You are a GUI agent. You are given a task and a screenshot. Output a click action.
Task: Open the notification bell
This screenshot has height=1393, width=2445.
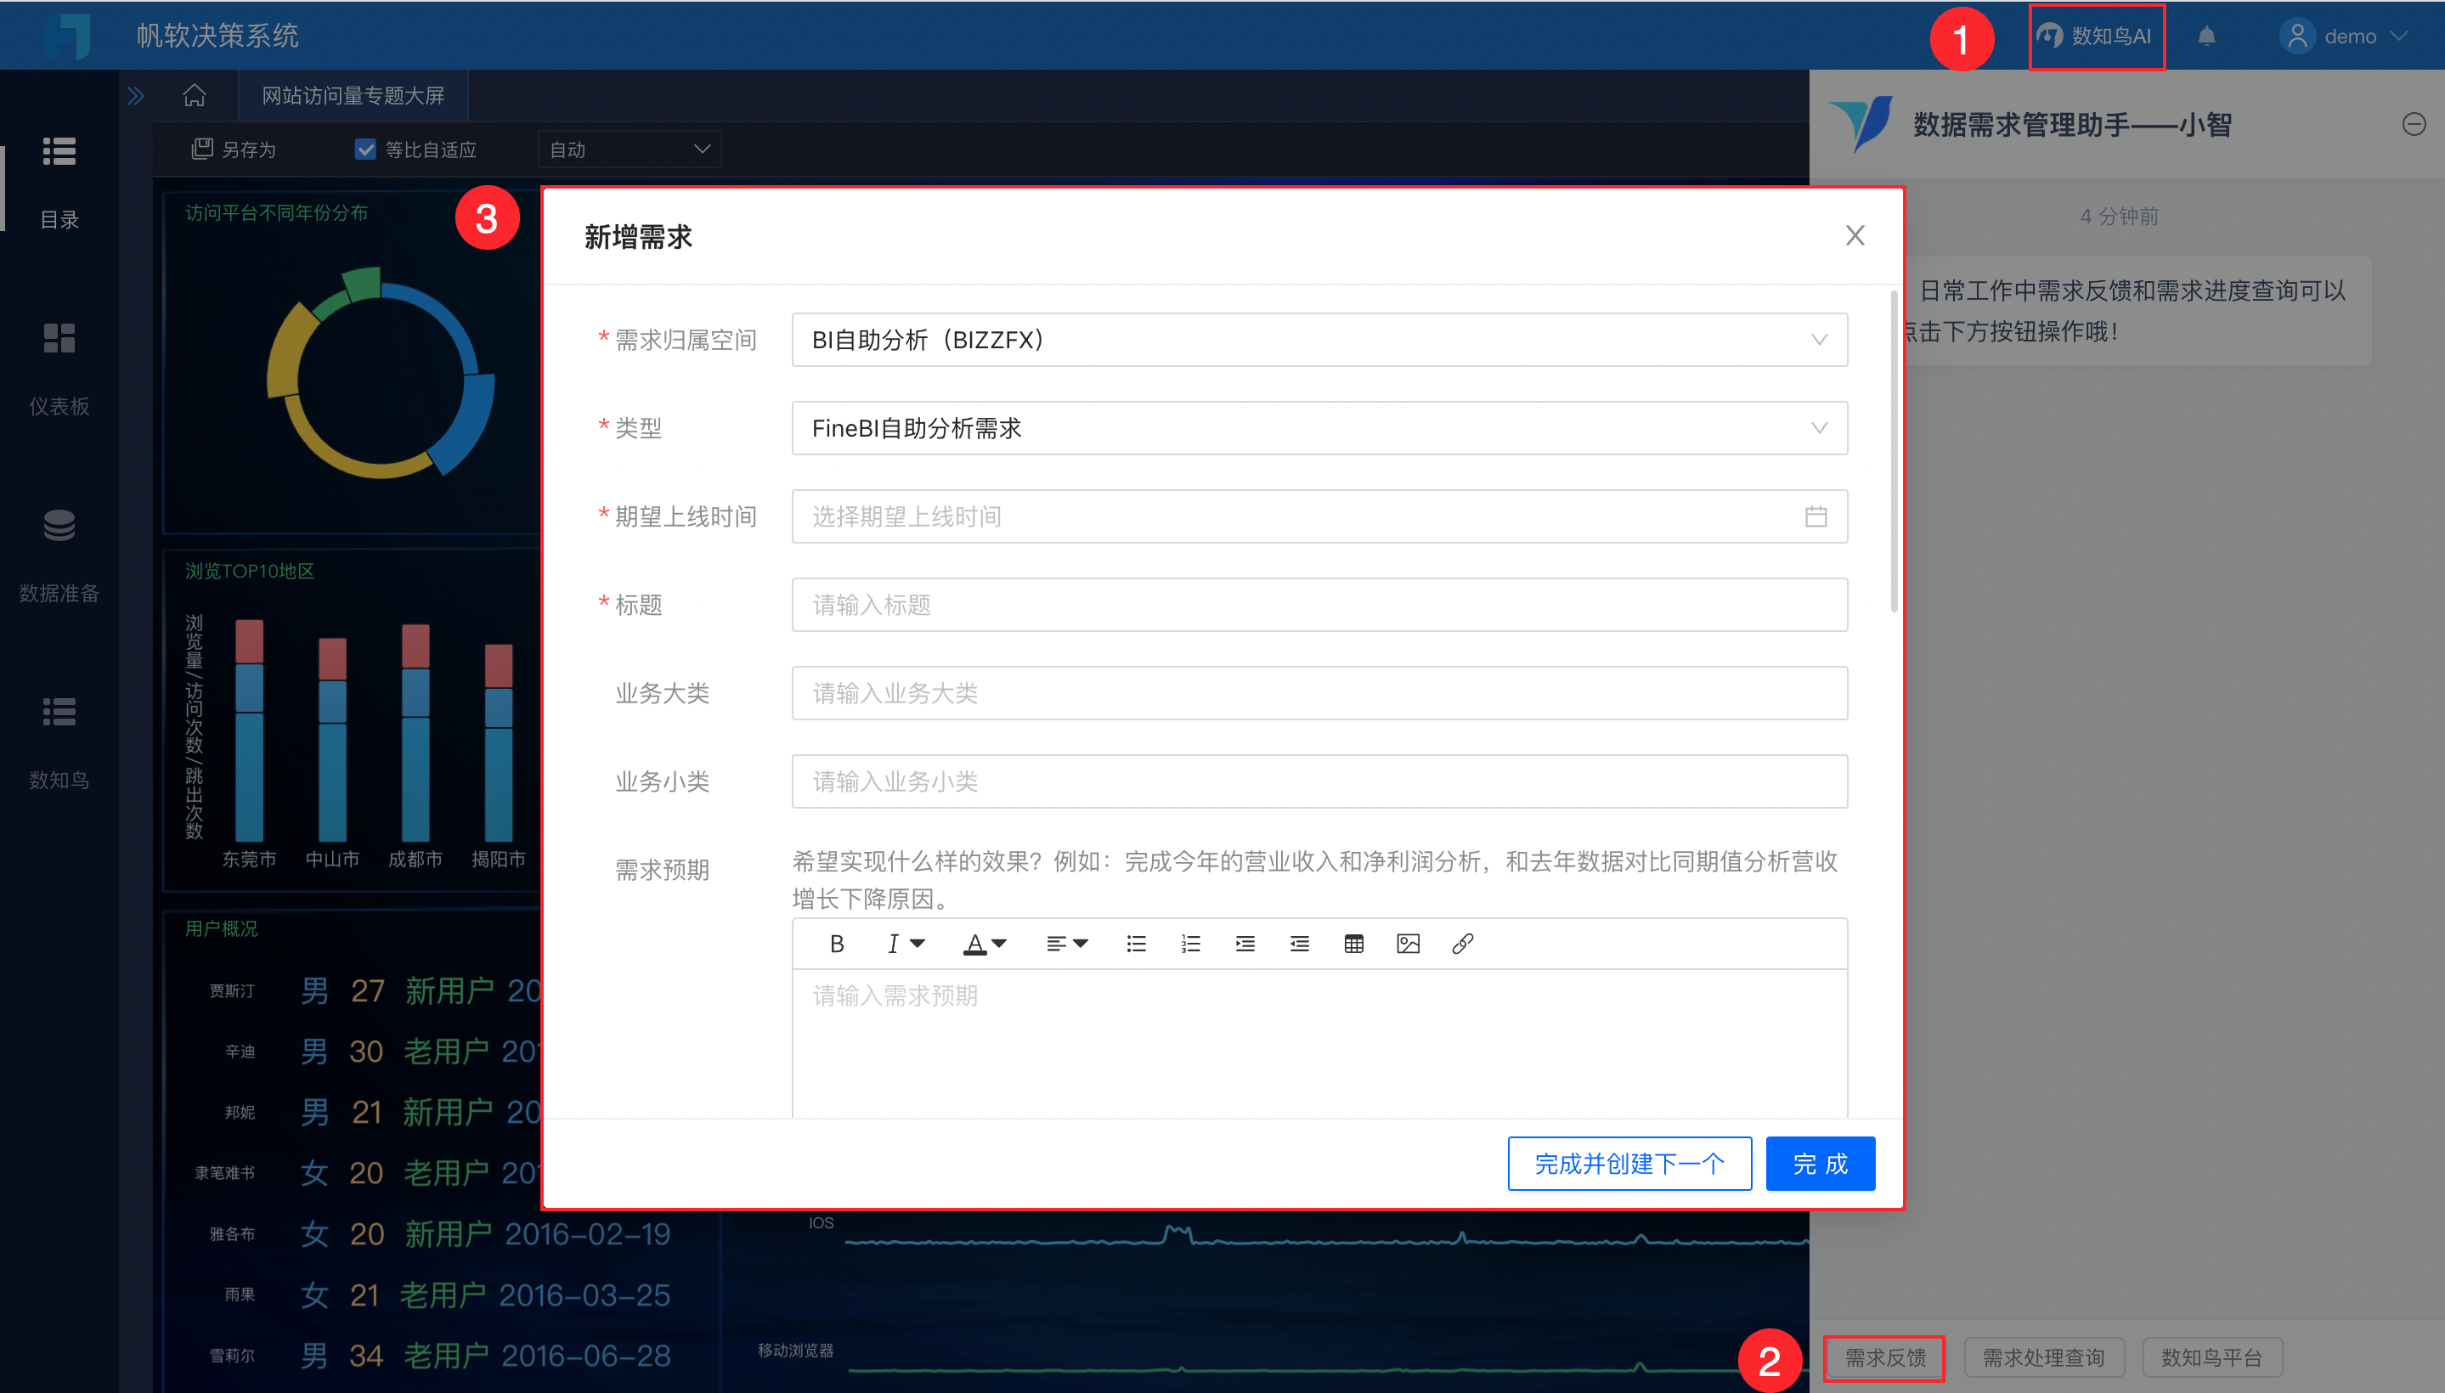pyautogui.click(x=2207, y=37)
